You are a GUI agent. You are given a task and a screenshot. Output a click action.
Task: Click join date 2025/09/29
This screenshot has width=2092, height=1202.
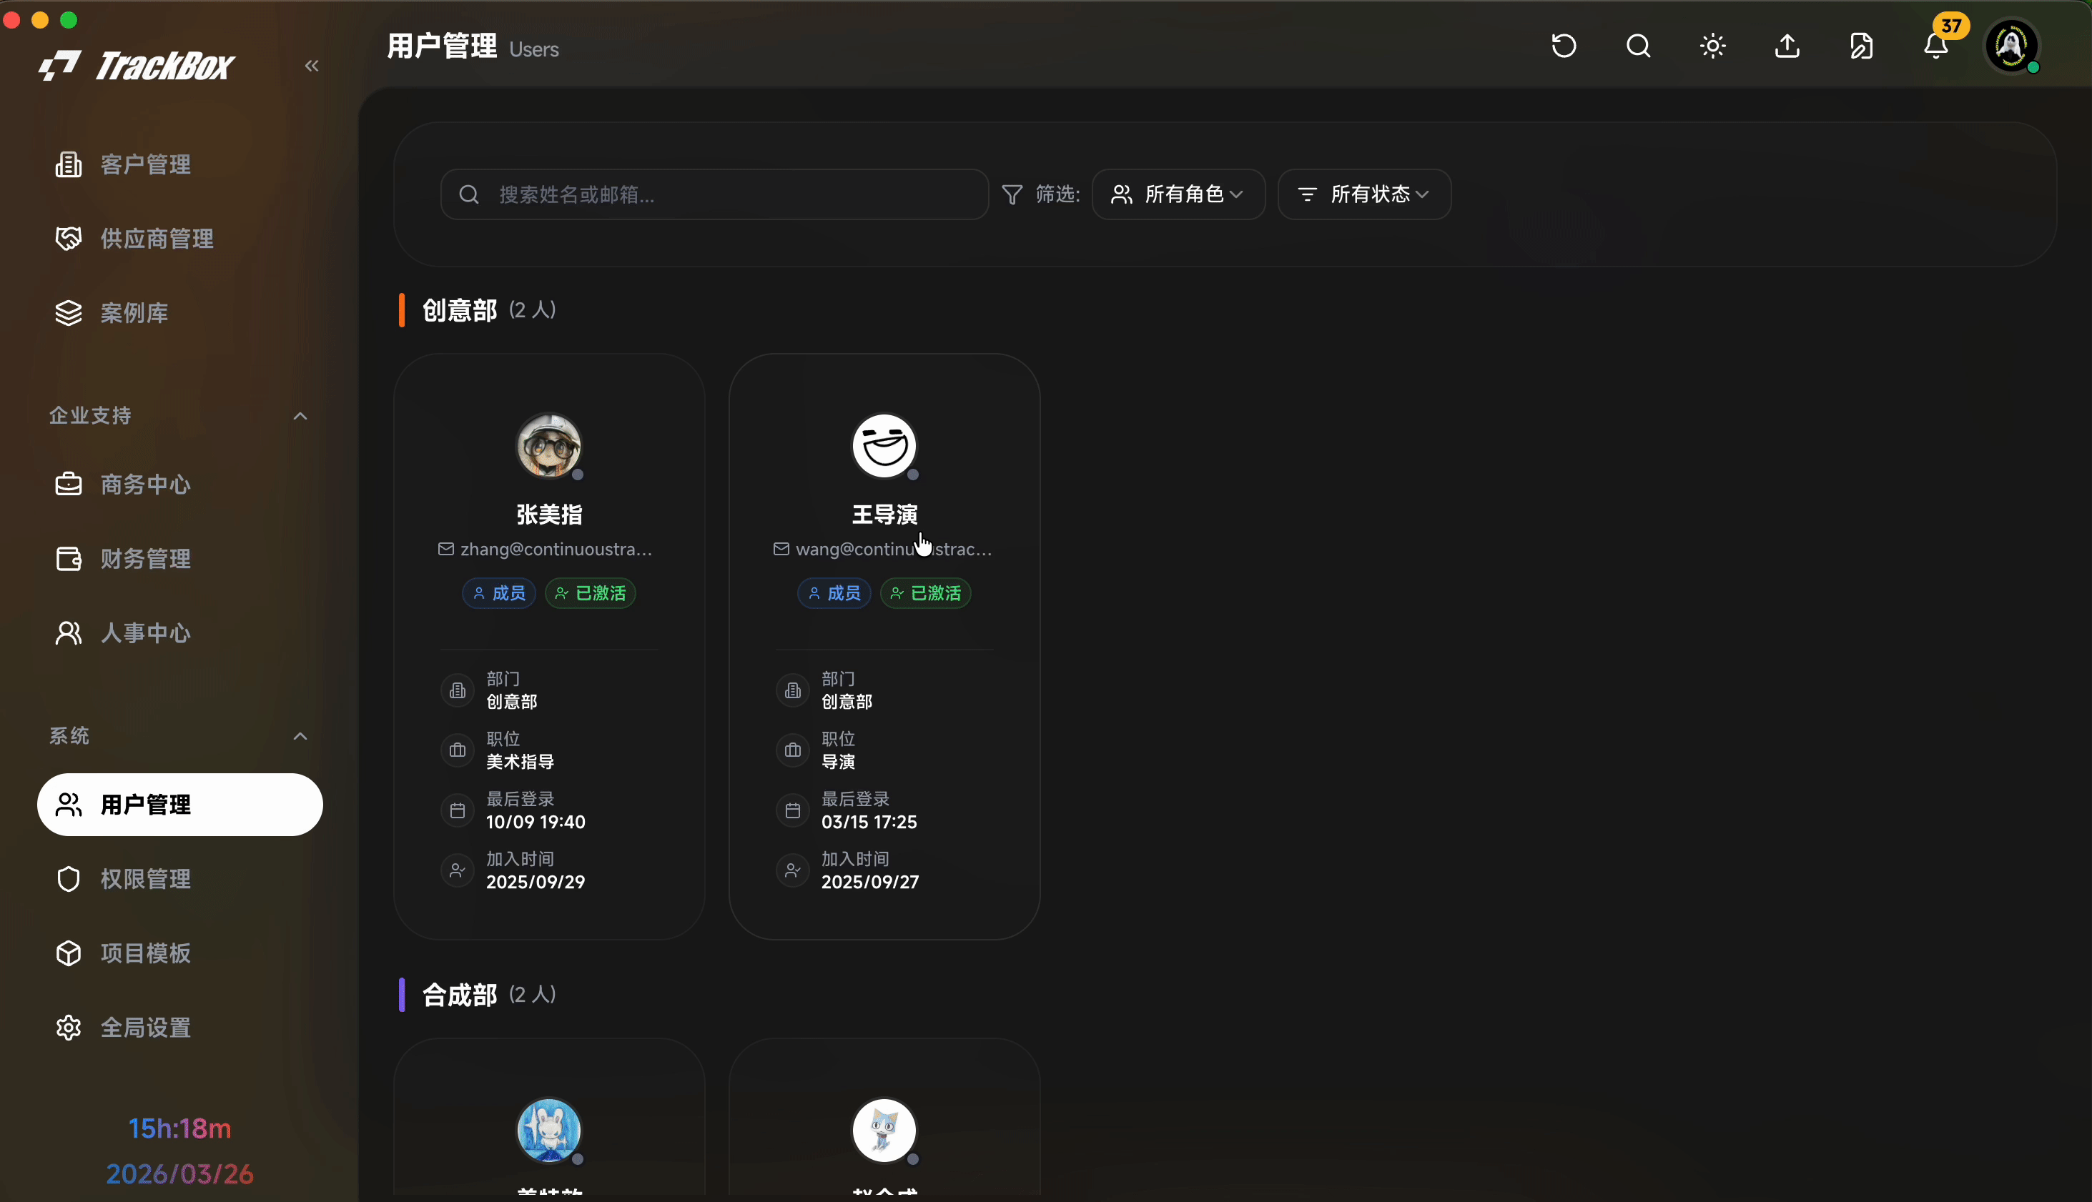pos(536,883)
